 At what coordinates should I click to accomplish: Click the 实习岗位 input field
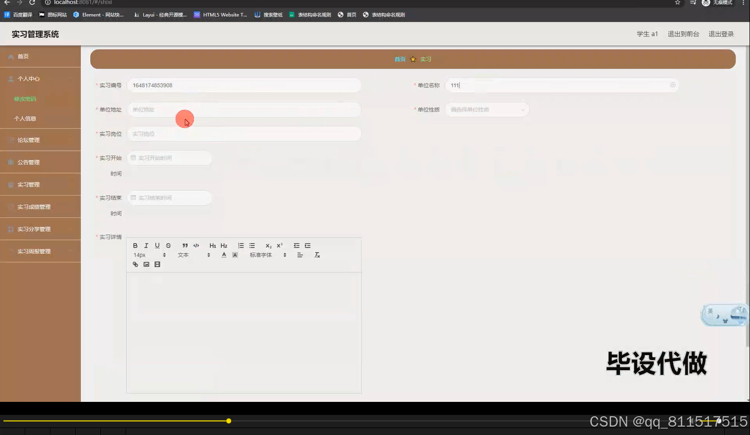pyautogui.click(x=244, y=134)
